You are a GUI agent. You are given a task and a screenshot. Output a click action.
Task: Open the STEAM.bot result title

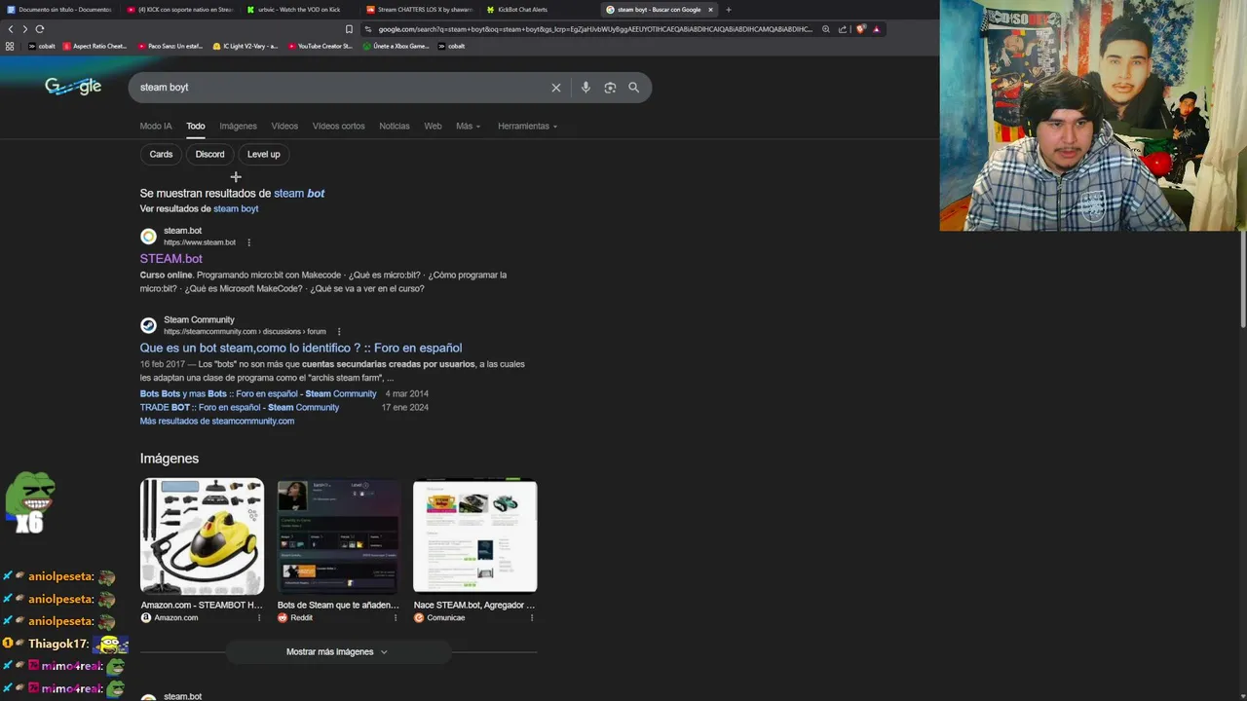(171, 259)
